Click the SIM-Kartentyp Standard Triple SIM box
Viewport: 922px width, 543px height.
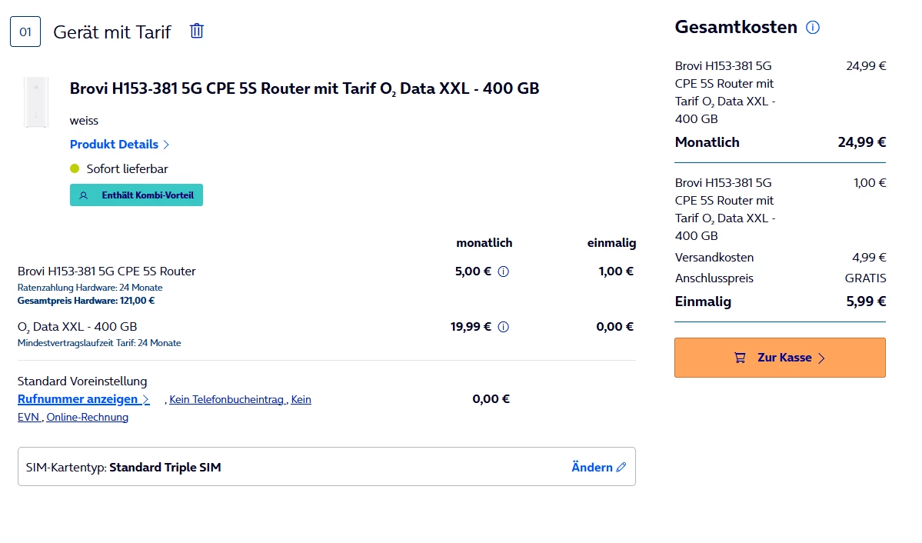pyautogui.click(x=308, y=467)
